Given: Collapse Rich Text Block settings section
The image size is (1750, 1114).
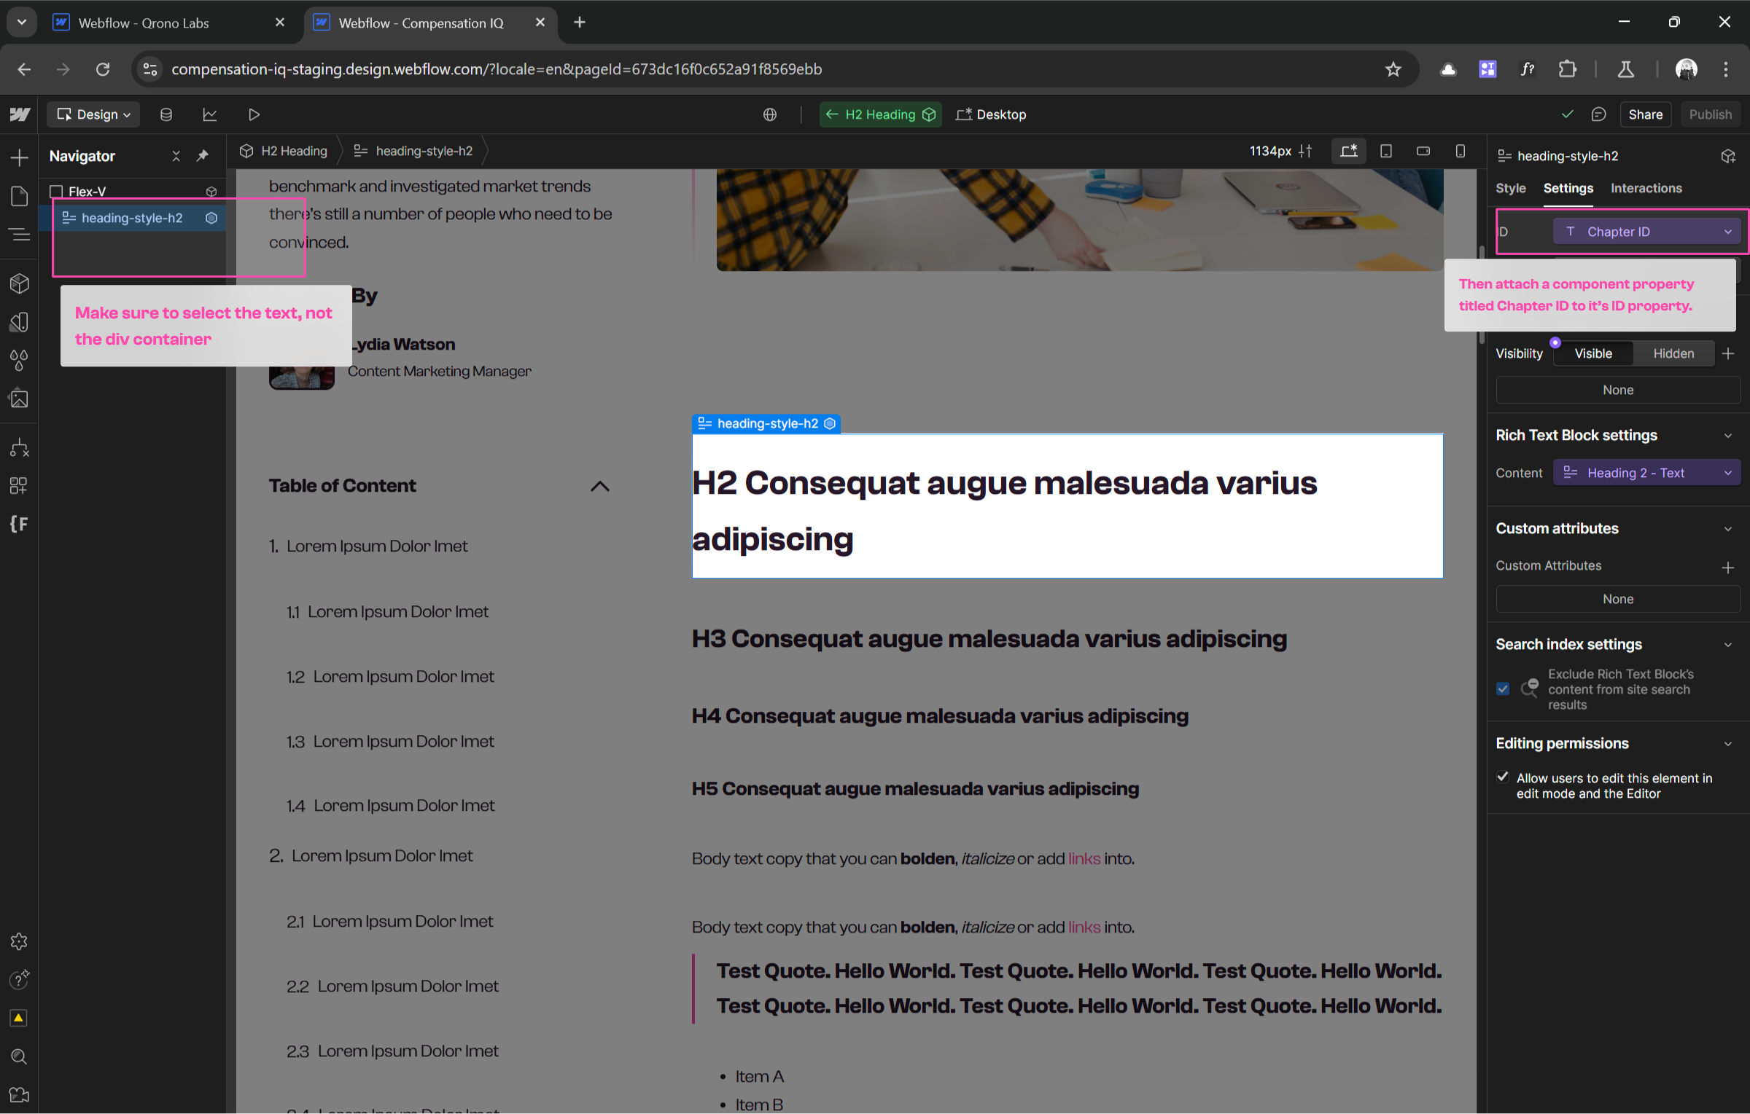Looking at the screenshot, I should click(1727, 436).
